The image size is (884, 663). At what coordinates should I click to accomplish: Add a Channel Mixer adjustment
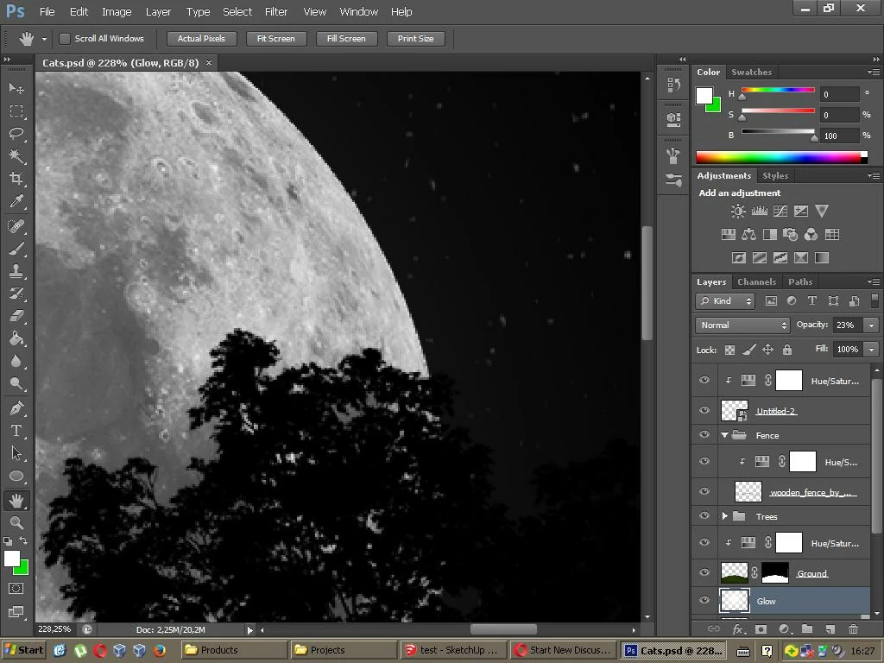[x=811, y=235]
